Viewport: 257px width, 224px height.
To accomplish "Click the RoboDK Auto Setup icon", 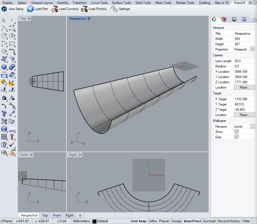I will click(4, 9).
